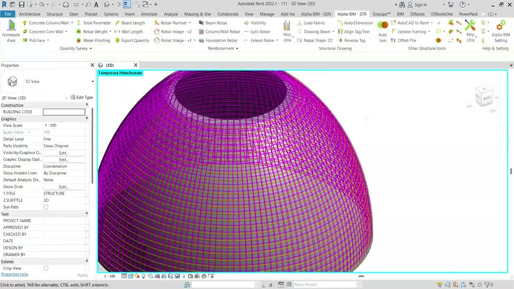The width and height of the screenshot is (514, 289).
Task: Expand the Extend Rebar dropdown arrow
Action: pyautogui.click(x=277, y=41)
